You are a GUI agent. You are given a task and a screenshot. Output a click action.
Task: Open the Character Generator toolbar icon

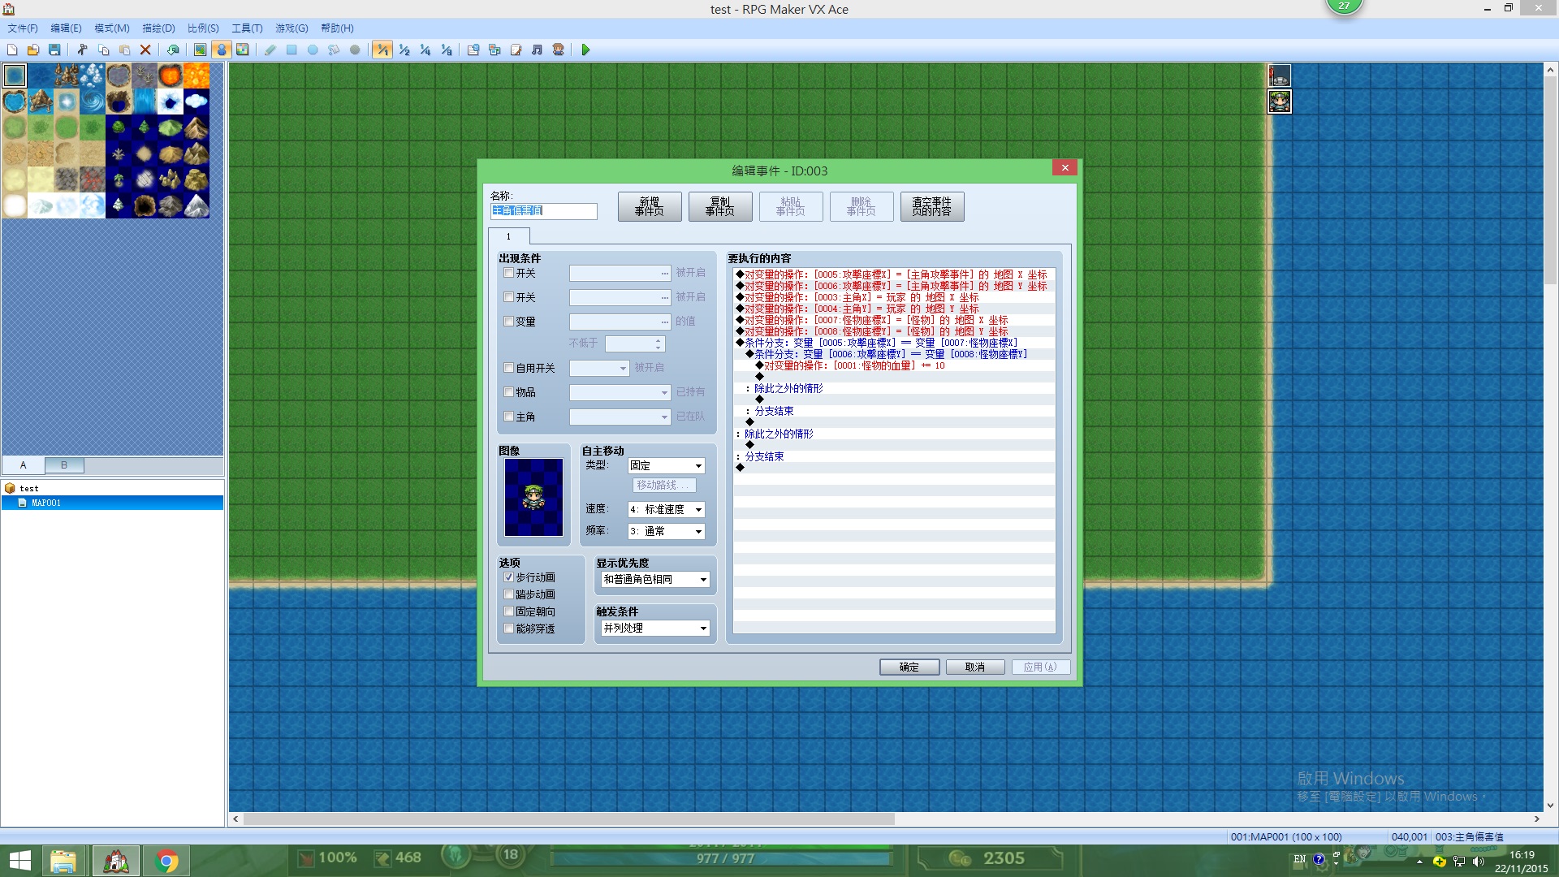click(x=558, y=50)
